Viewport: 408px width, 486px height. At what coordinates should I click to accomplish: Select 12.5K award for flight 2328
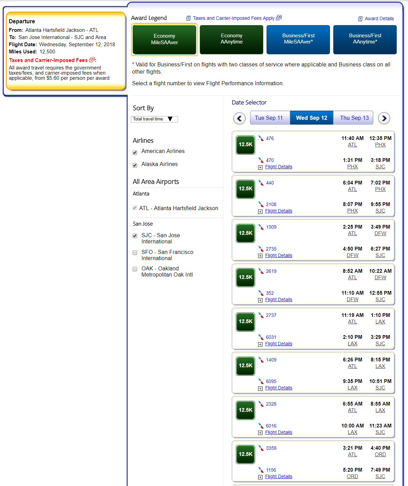pyautogui.click(x=245, y=410)
